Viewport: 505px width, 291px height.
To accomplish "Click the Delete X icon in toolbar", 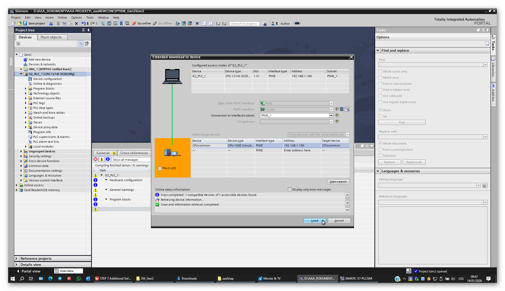I will (x=77, y=23).
